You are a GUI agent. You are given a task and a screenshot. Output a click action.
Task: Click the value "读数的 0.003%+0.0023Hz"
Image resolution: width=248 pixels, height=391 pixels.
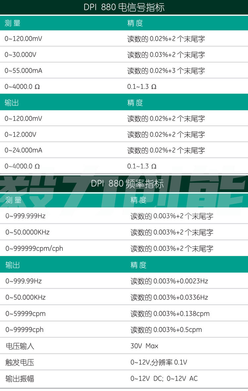point(169,281)
